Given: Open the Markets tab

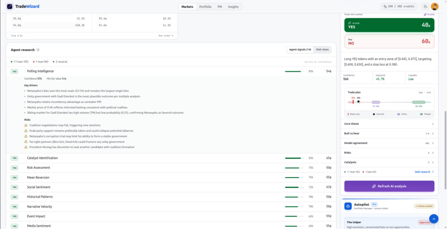Looking at the screenshot, I should (187, 7).
